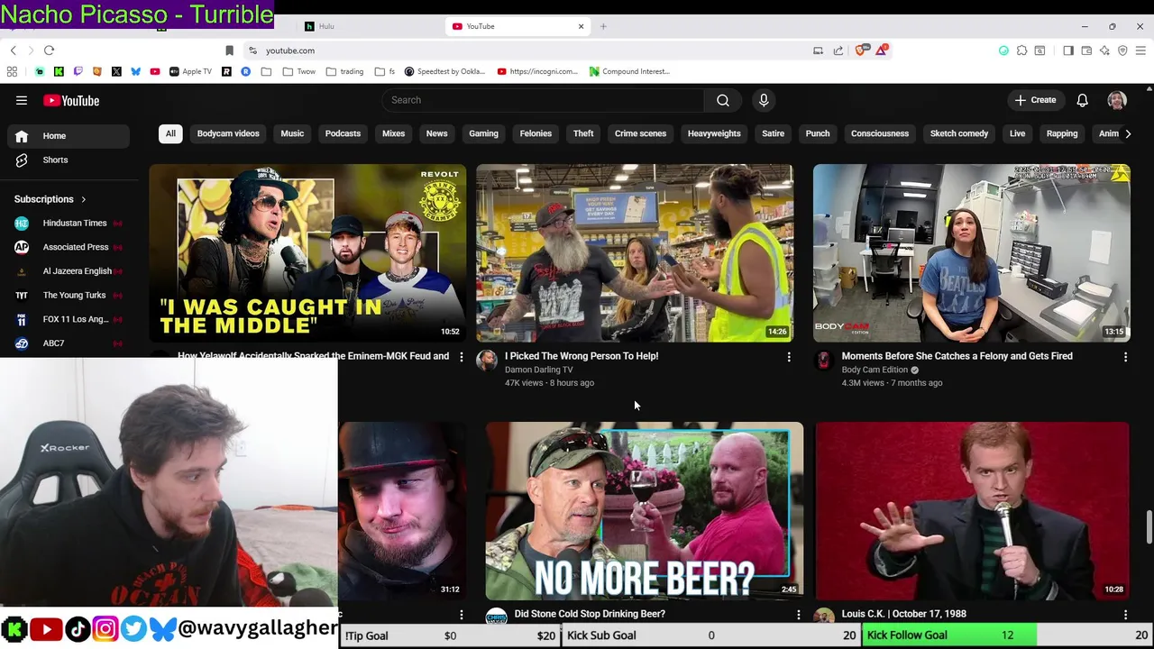Bookmark this page icon
1154x649 pixels.
pyautogui.click(x=229, y=50)
